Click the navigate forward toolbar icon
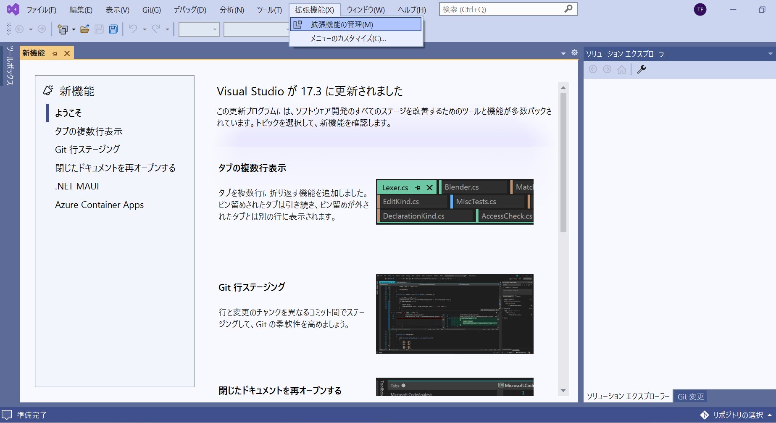This screenshot has height=423, width=776. (42, 29)
